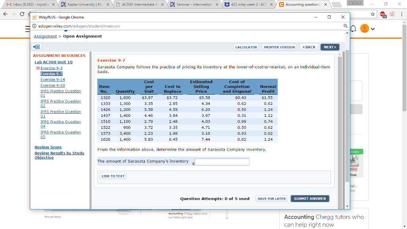Click the inventory amount input field
This screenshot has width=407, height=229.
222,162
